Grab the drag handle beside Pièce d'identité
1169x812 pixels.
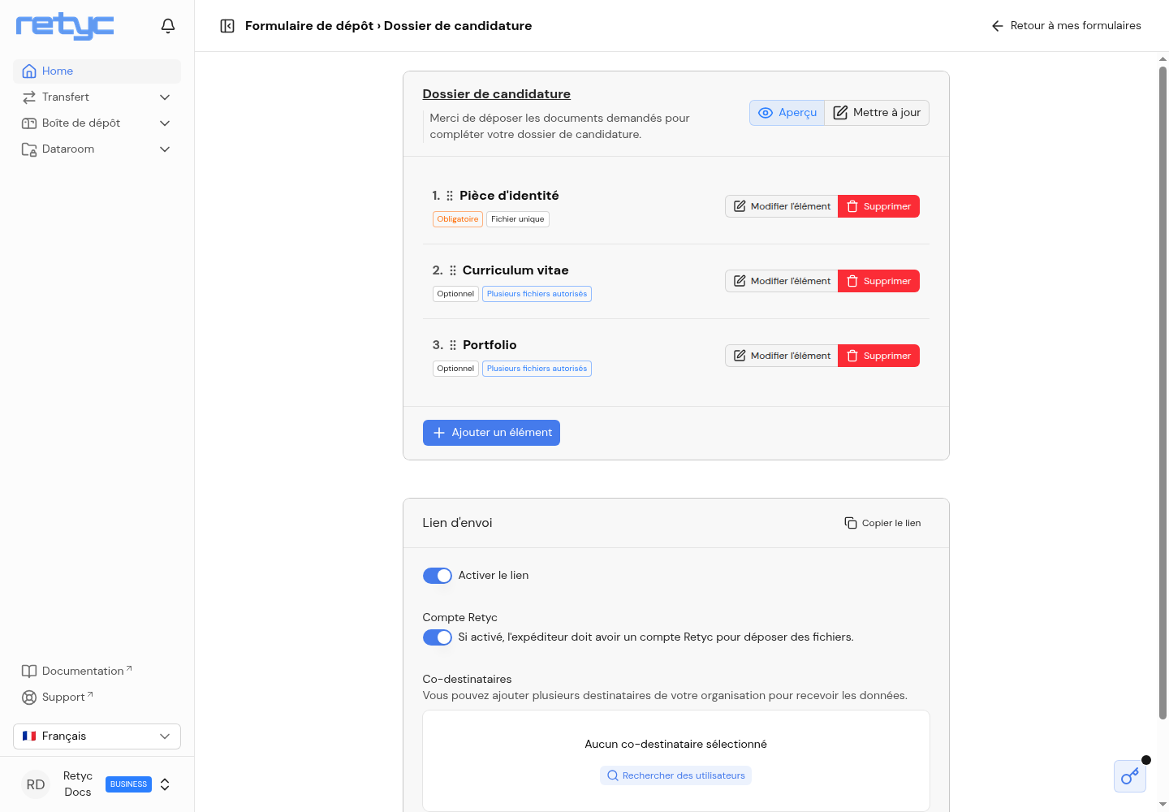click(x=450, y=196)
